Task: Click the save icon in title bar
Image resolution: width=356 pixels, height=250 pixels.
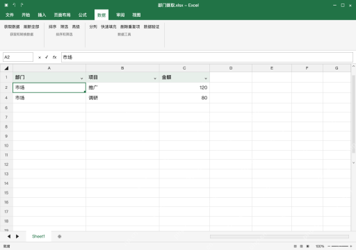Action: click(6, 5)
